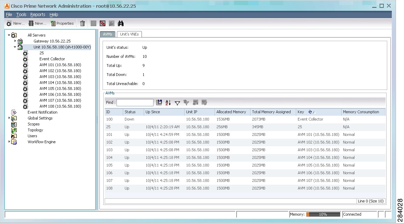The width and height of the screenshot is (404, 223).
Task: Click the gear icon beside AVM 103
Action: point(25,77)
